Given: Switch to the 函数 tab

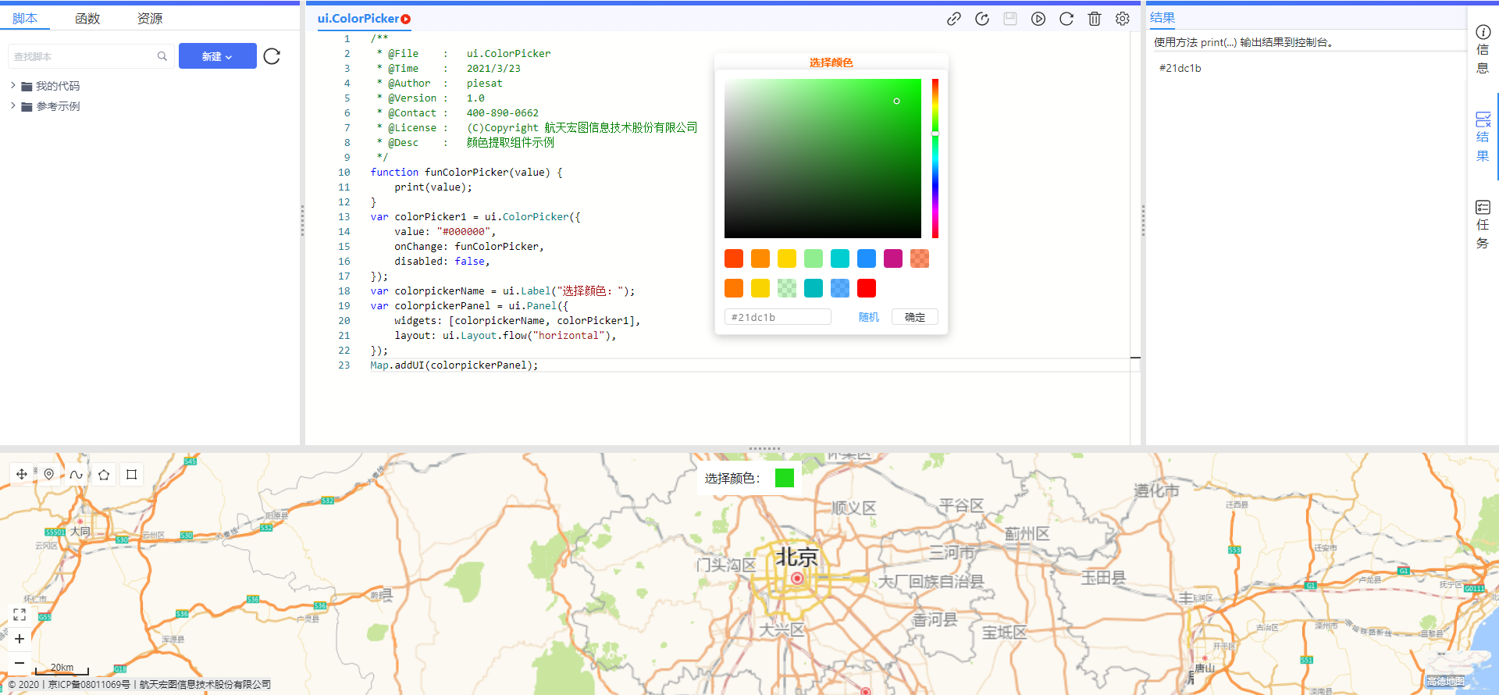Looking at the screenshot, I should tap(87, 18).
